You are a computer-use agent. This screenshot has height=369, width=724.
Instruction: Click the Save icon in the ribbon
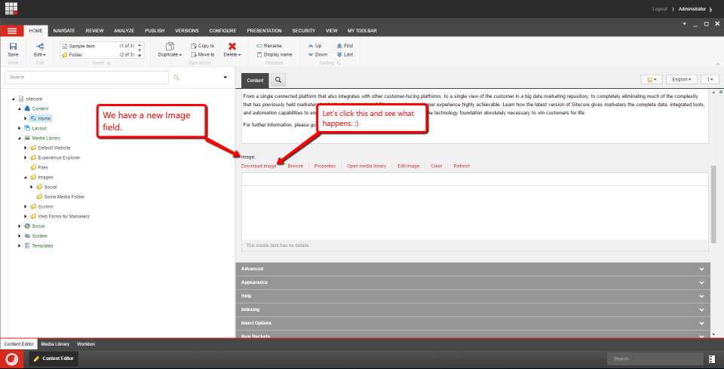[x=13, y=47]
